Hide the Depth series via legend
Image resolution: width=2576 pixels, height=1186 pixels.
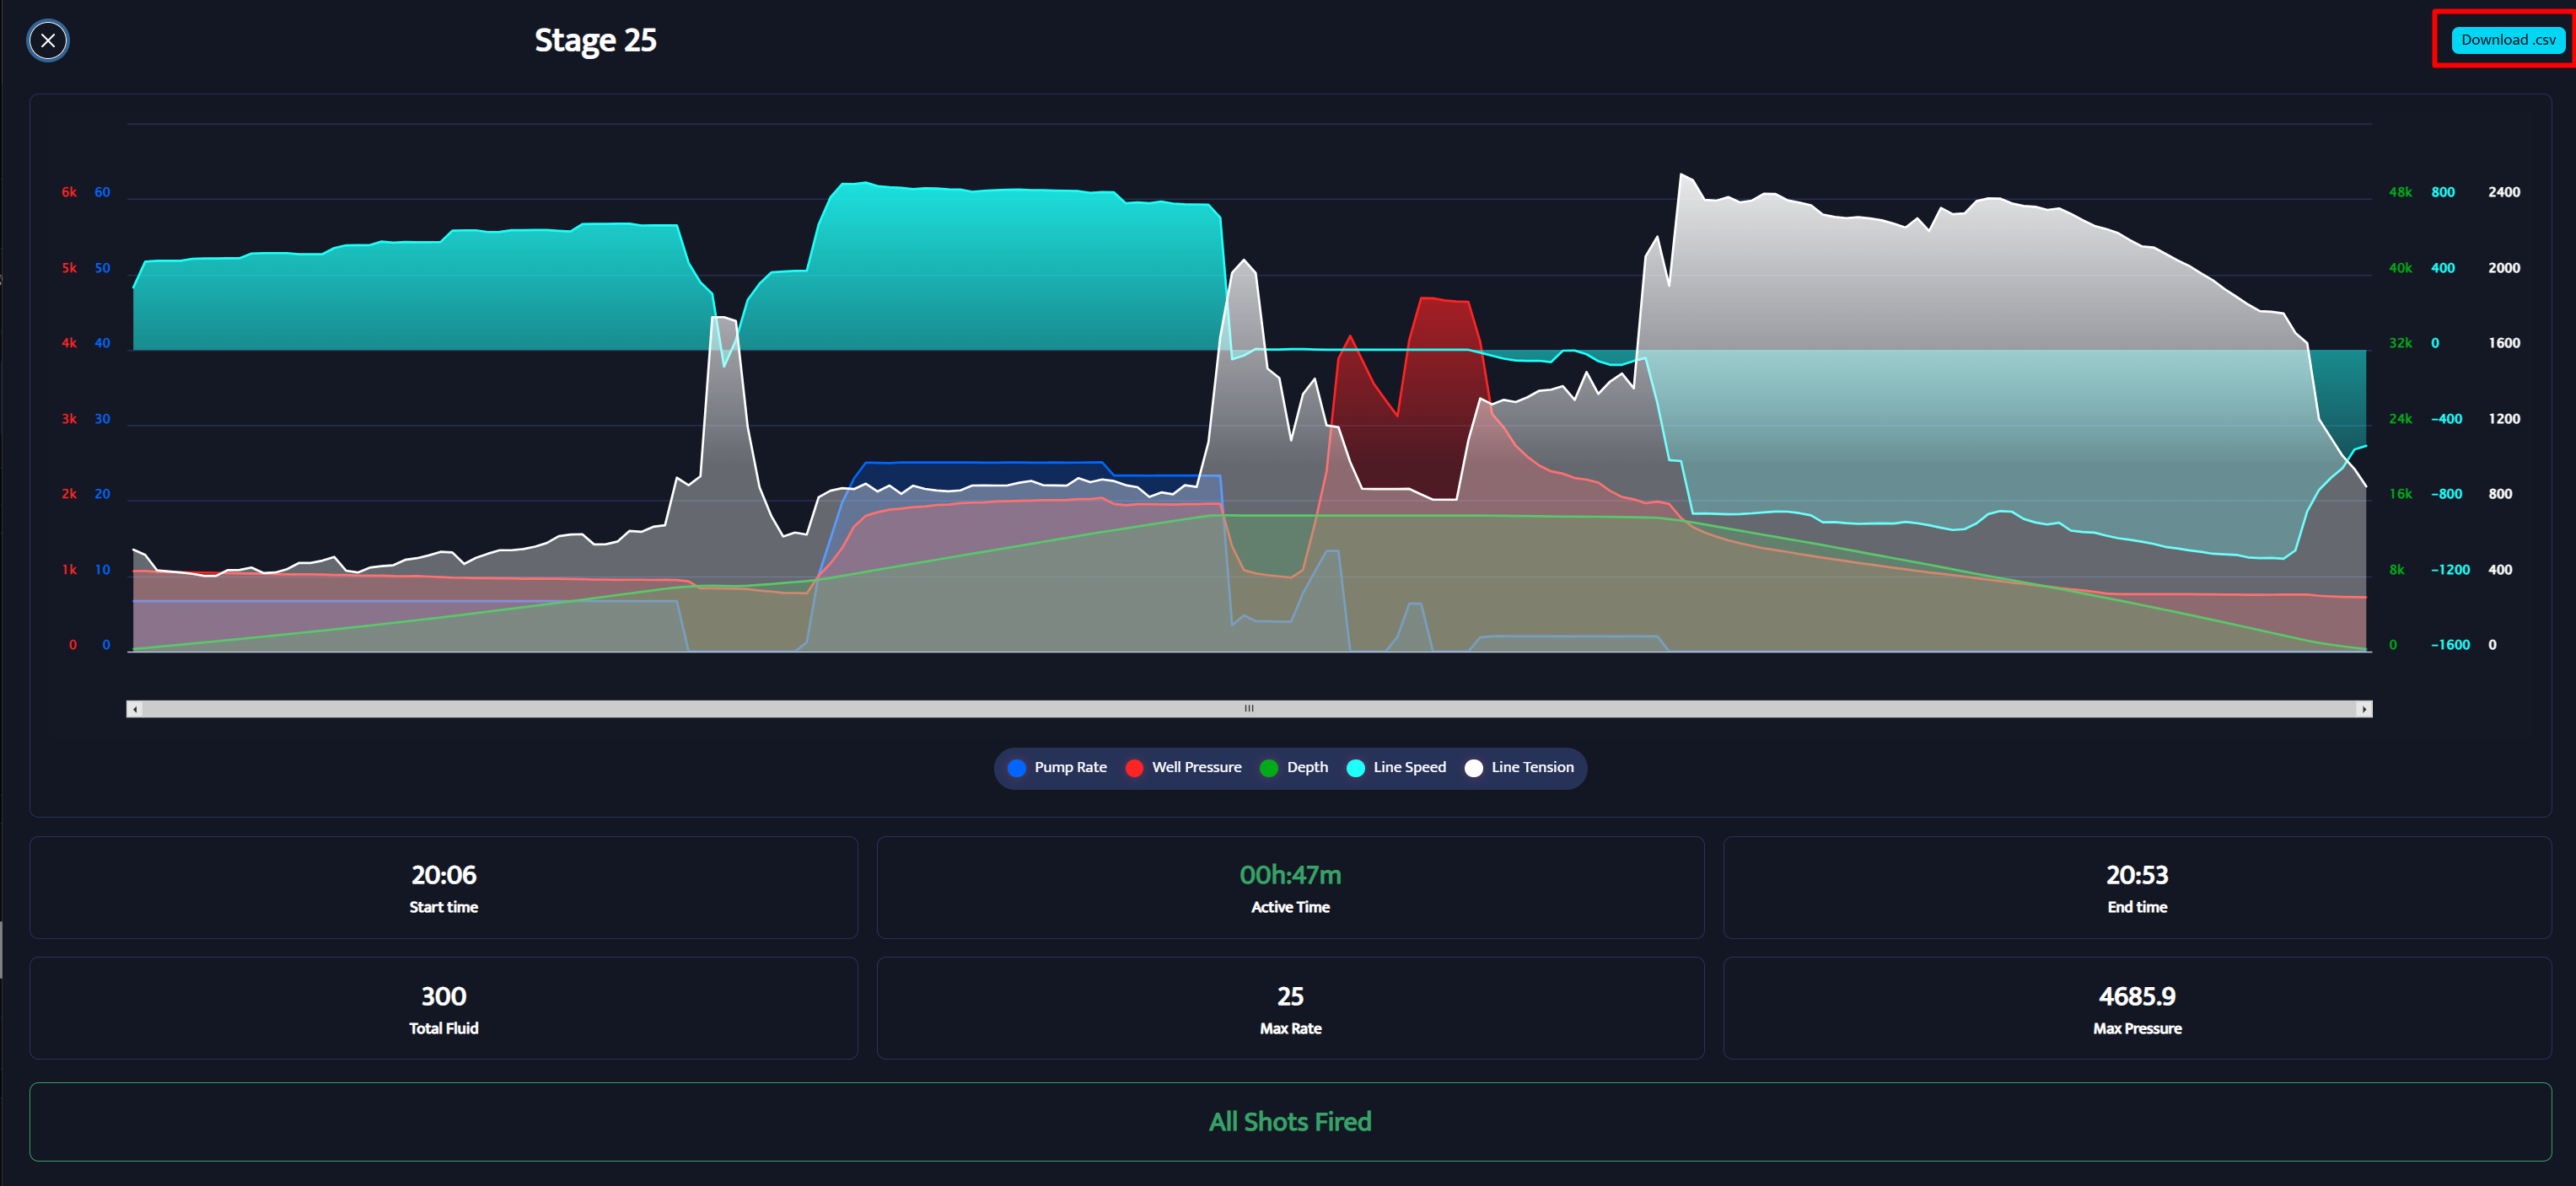(1306, 767)
